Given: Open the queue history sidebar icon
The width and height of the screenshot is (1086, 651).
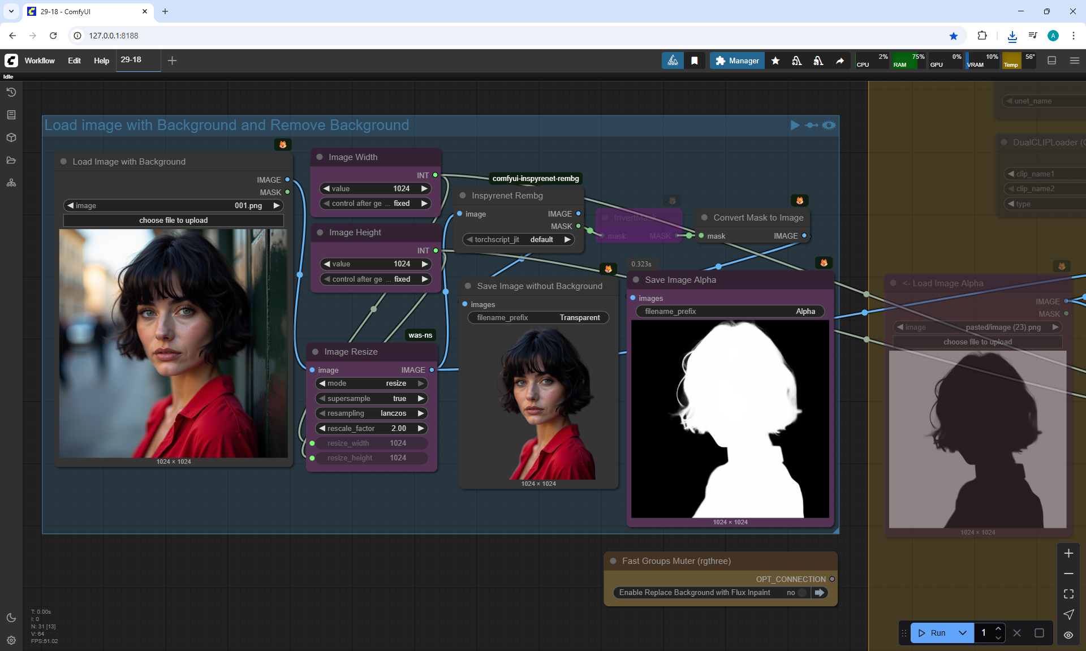Looking at the screenshot, I should click(x=11, y=92).
